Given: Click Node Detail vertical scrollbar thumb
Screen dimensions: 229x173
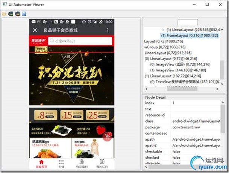Looking at the screenshot, I should tap(223, 119).
